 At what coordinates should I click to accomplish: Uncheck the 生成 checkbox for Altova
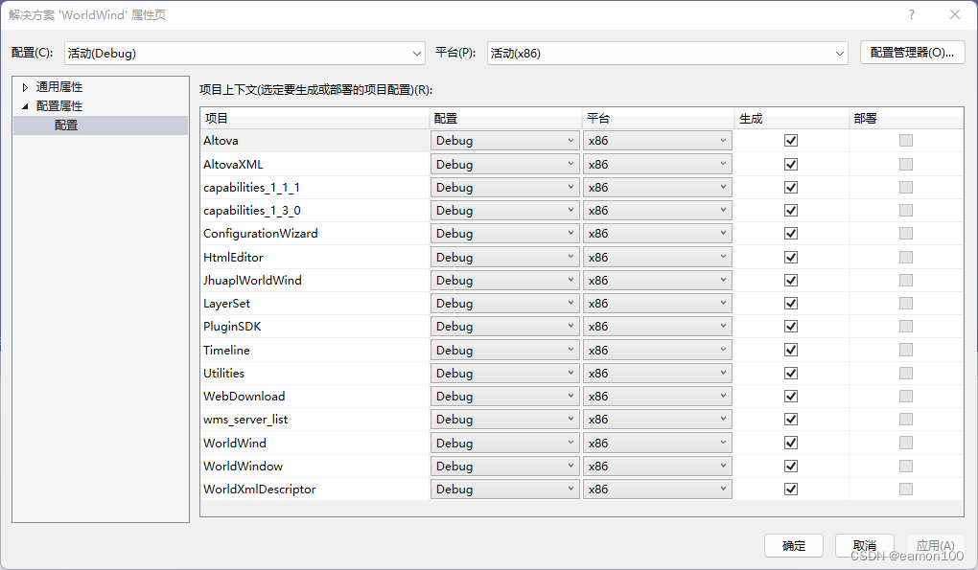[791, 140]
